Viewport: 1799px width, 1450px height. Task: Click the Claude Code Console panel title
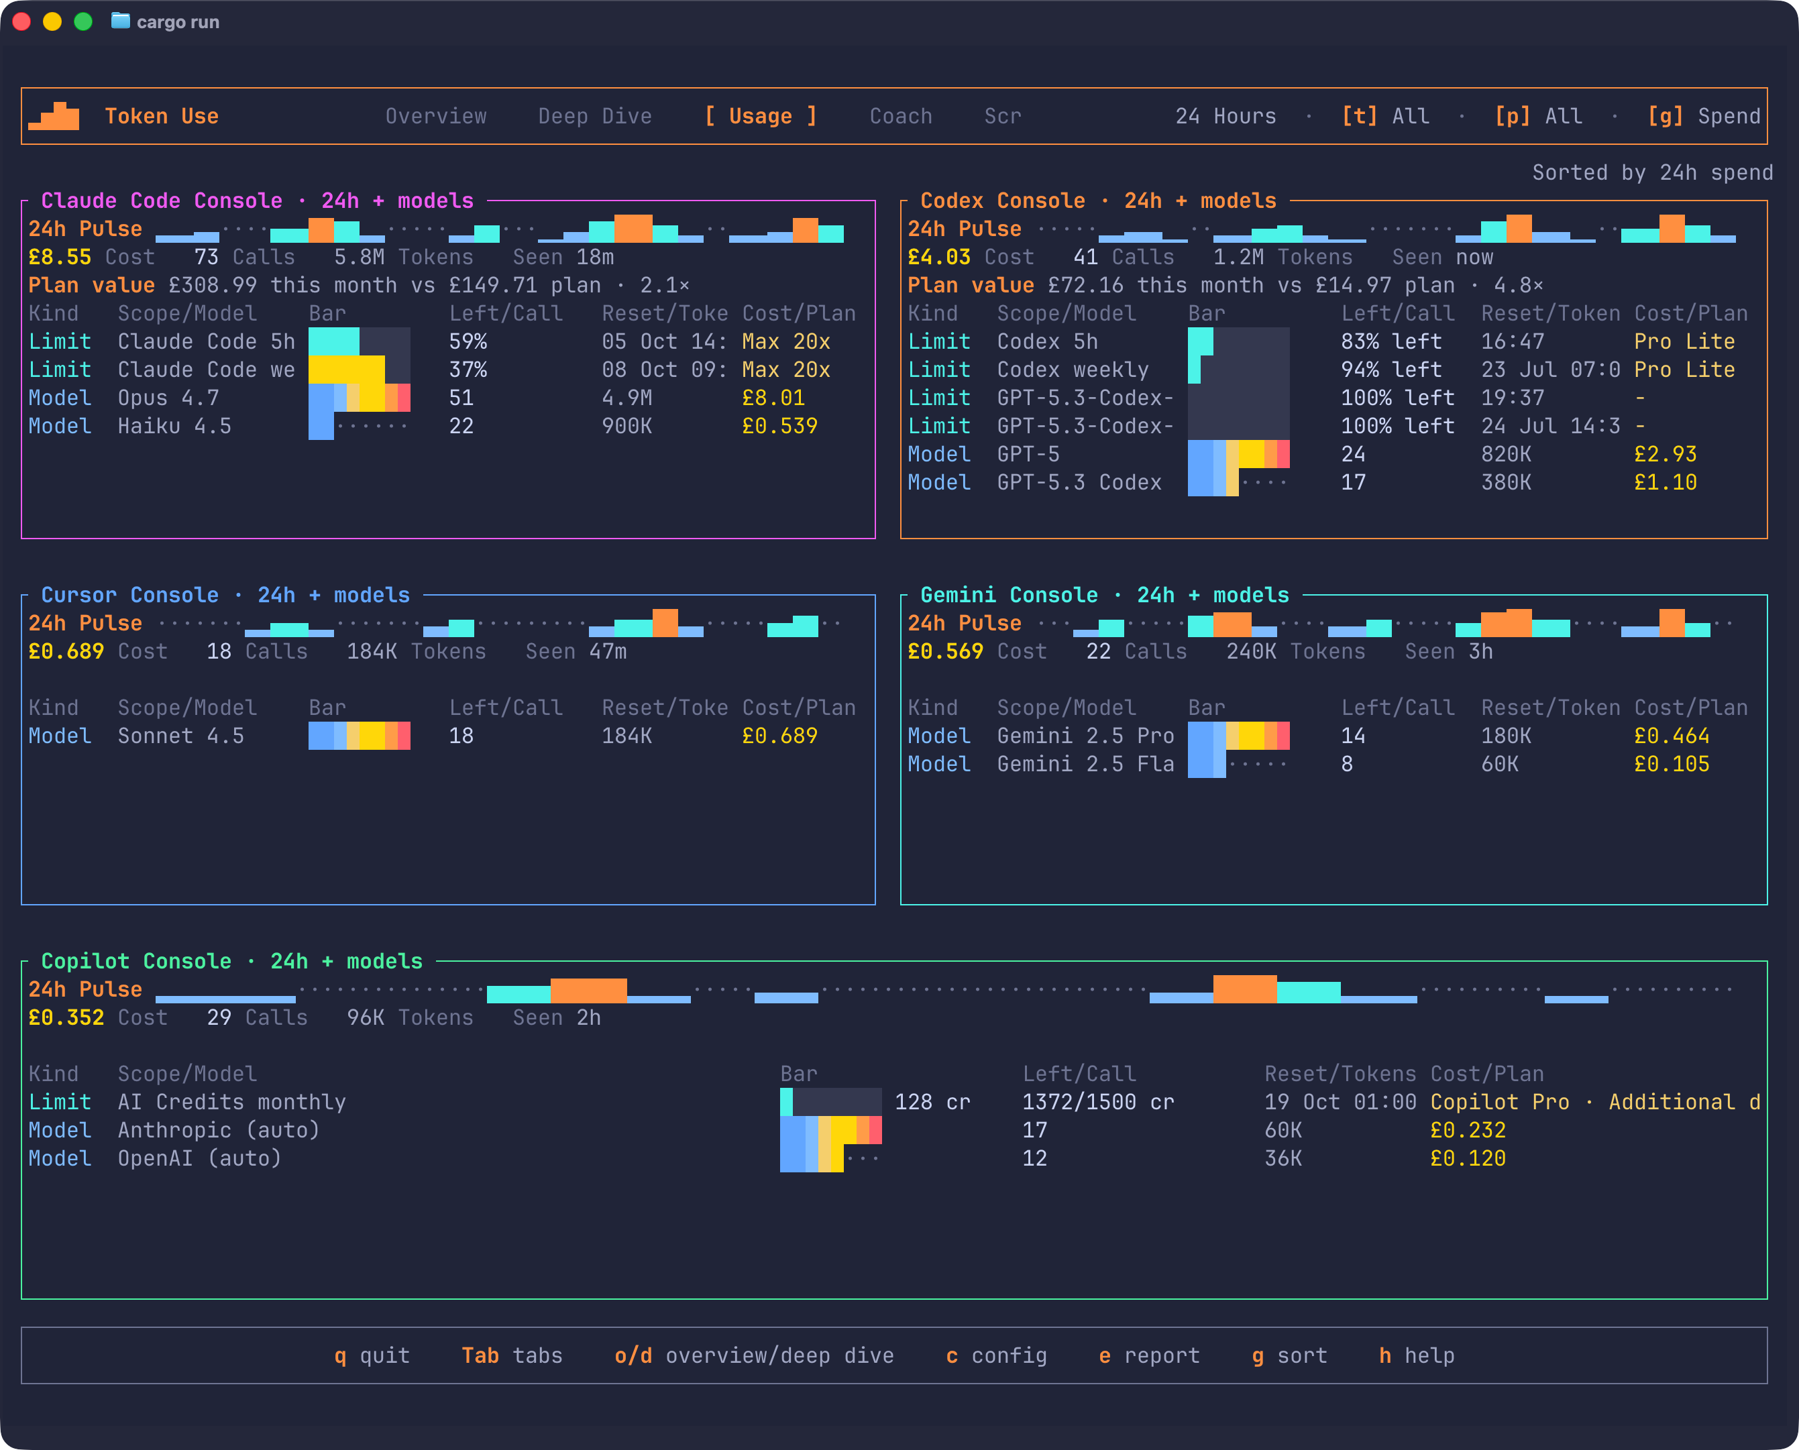[x=257, y=201]
